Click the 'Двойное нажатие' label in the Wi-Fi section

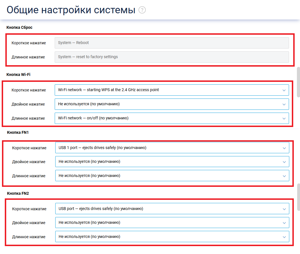28,104
